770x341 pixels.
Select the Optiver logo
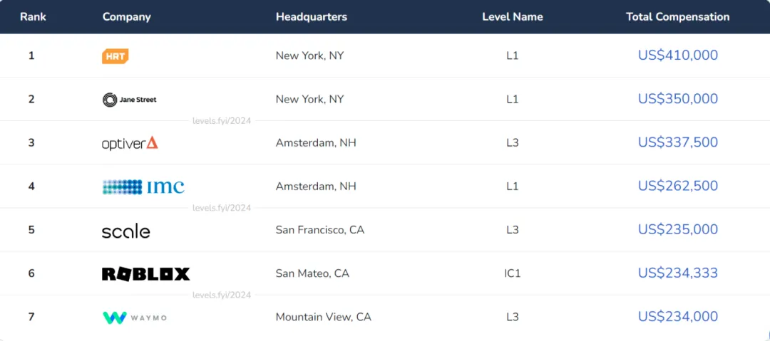130,143
